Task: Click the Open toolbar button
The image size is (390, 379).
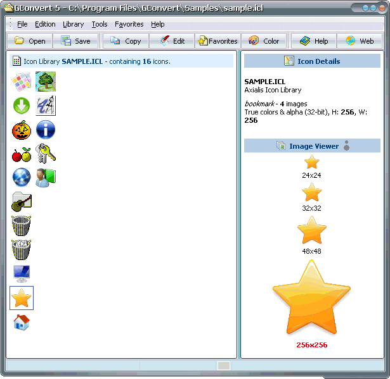Action: click(30, 41)
